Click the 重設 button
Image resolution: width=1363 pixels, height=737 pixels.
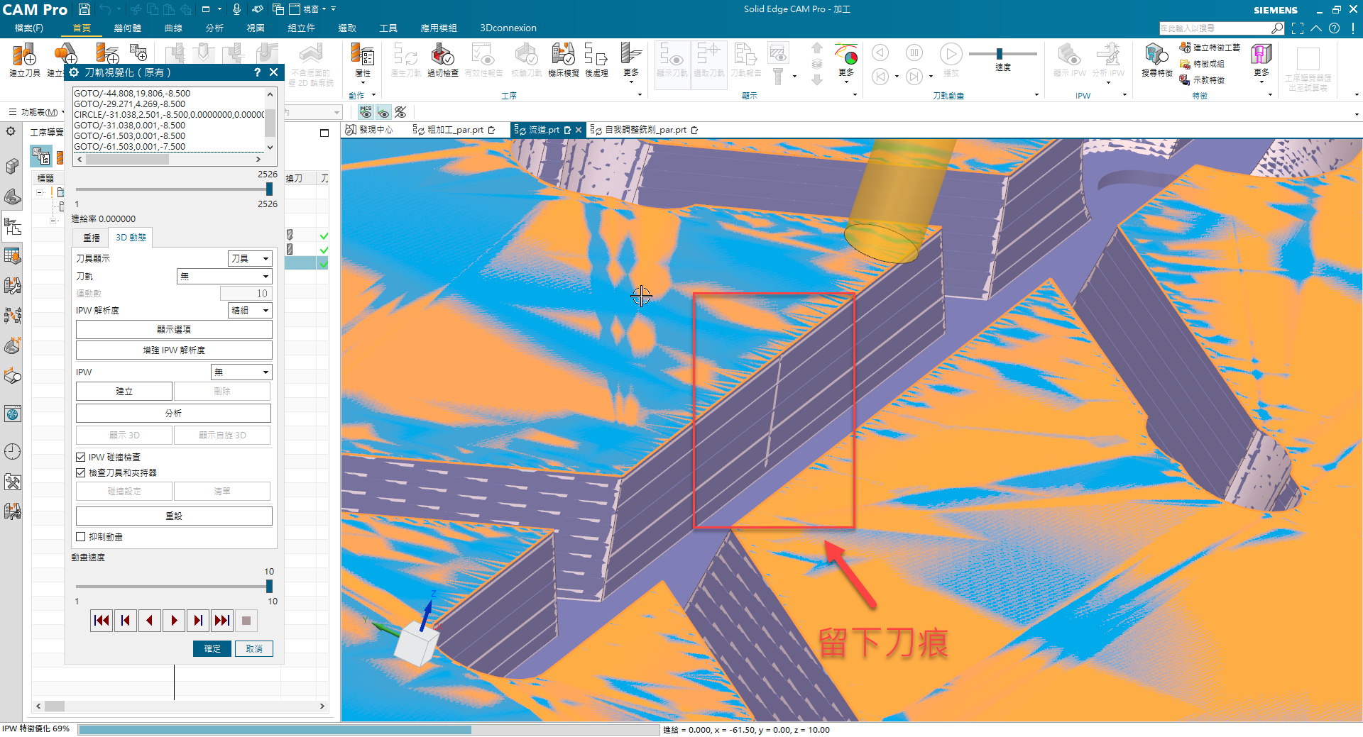(174, 516)
